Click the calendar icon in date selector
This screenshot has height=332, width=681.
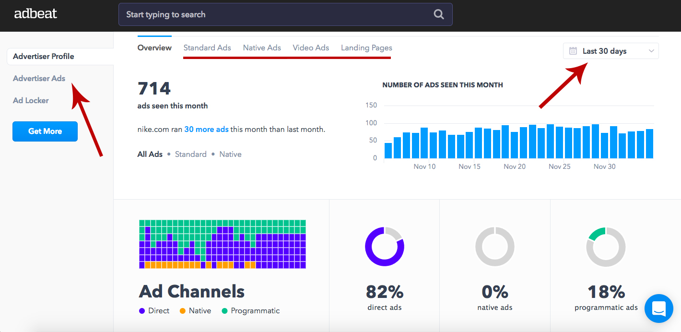coord(573,51)
